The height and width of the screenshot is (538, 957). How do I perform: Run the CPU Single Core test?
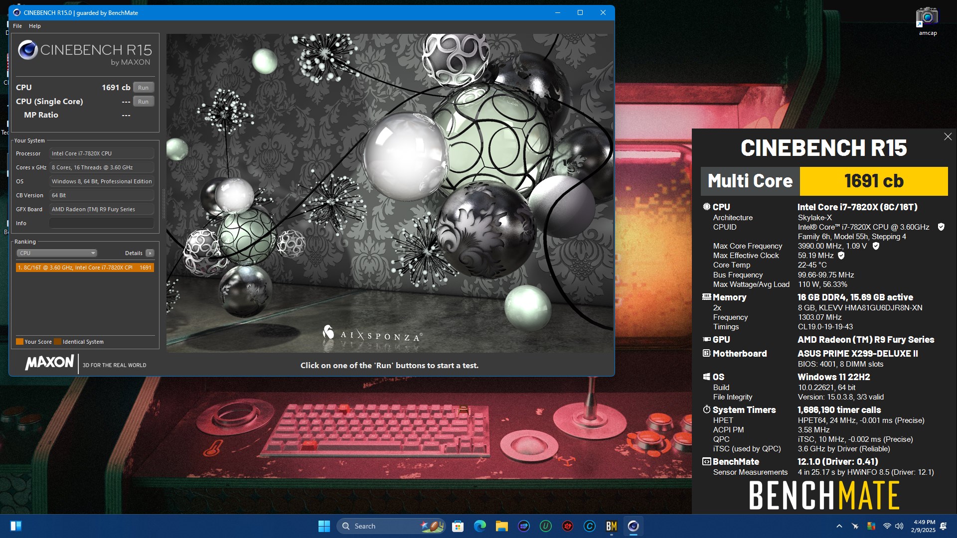[x=144, y=102]
